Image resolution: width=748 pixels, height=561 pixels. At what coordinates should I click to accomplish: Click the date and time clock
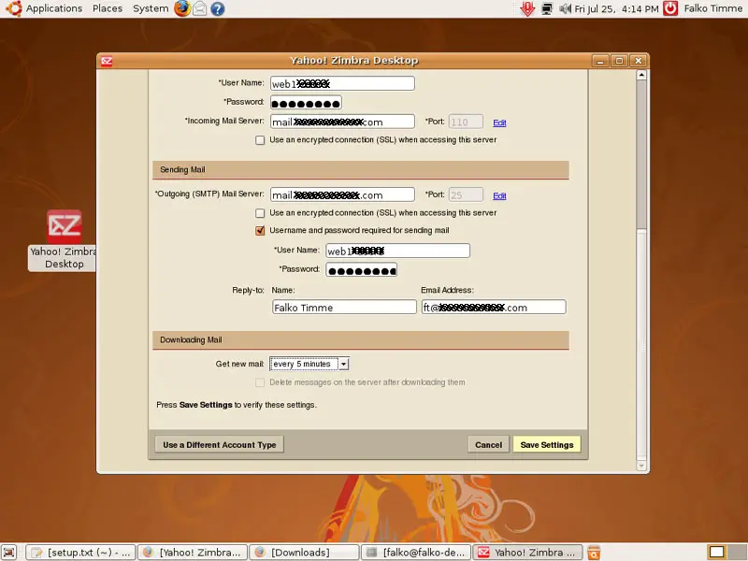point(616,8)
